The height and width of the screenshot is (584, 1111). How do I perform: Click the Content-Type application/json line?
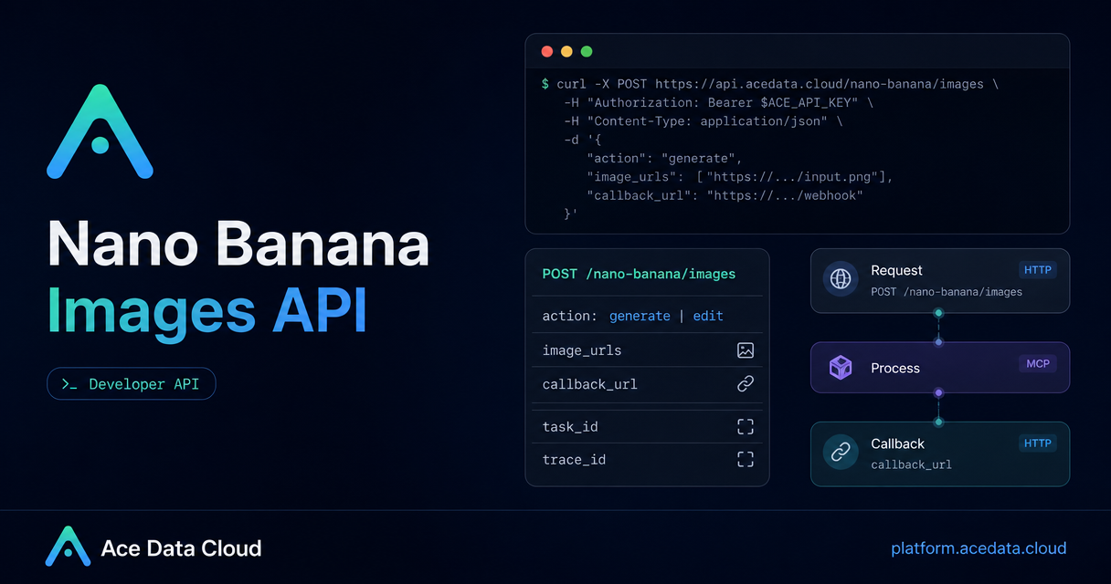point(703,120)
